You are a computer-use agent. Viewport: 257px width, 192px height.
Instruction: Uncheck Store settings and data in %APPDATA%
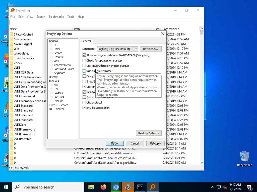tap(84, 55)
